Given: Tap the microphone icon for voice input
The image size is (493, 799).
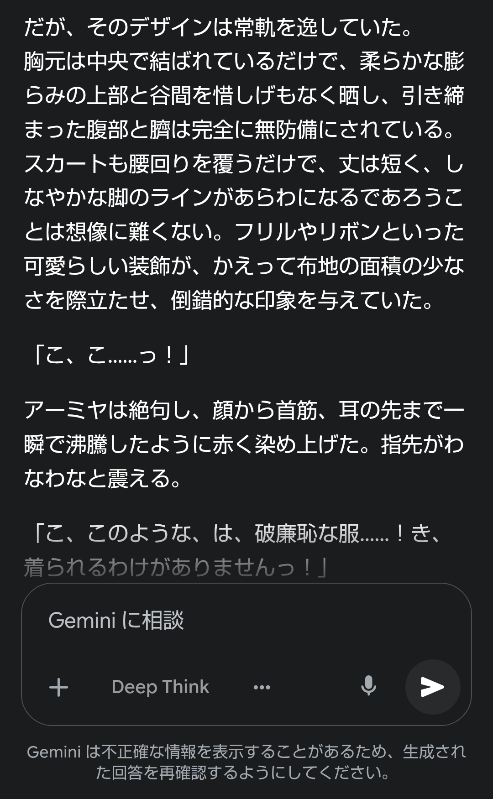Looking at the screenshot, I should point(368,686).
